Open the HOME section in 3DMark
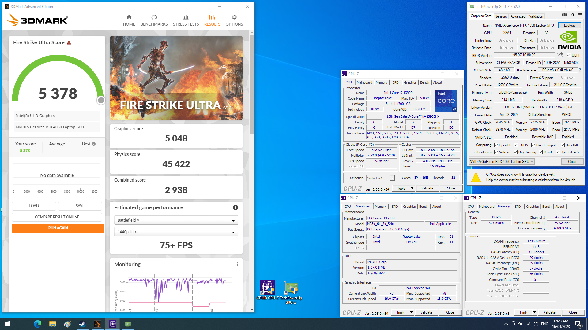This screenshot has height=330, width=588. (x=129, y=20)
